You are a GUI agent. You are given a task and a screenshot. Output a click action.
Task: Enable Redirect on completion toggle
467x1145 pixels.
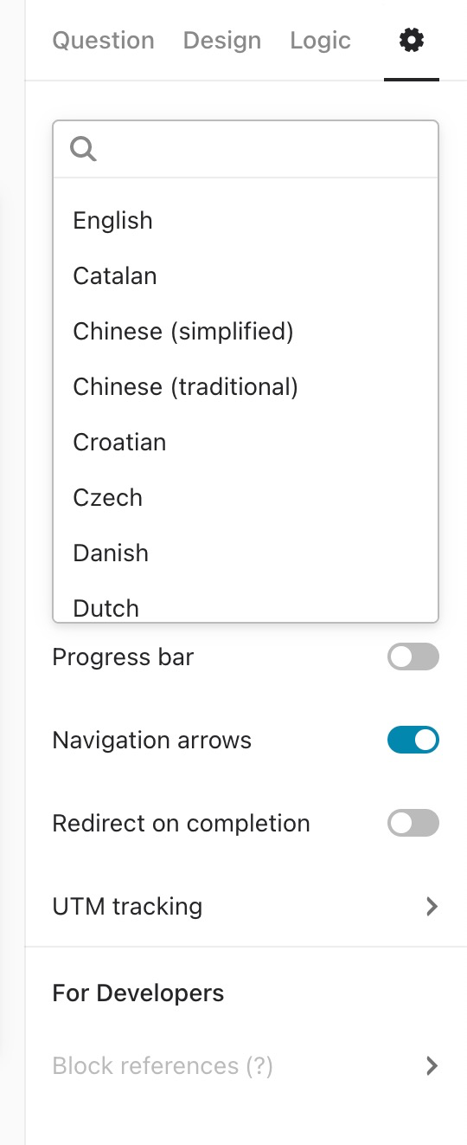point(413,824)
